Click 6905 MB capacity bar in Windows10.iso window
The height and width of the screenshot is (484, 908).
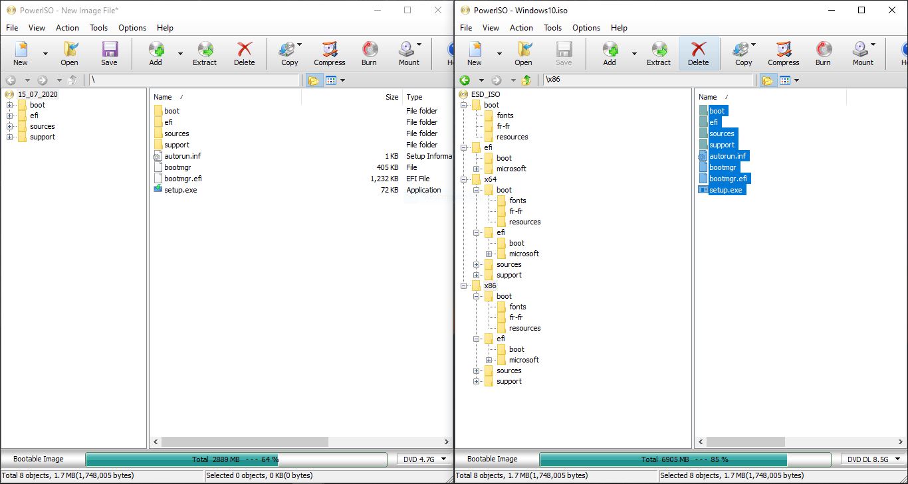pyautogui.click(x=685, y=459)
